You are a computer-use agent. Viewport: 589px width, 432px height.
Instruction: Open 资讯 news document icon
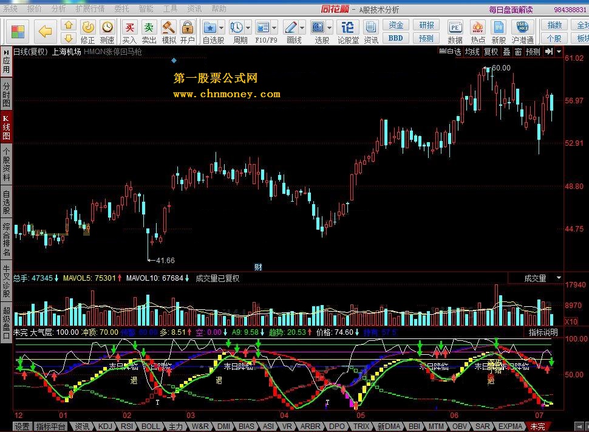(371, 32)
